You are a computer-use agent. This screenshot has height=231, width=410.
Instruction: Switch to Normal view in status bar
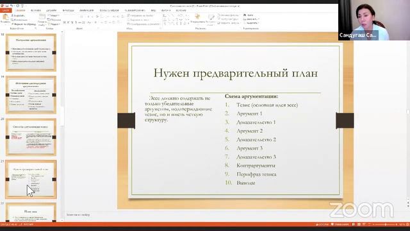click(354, 225)
